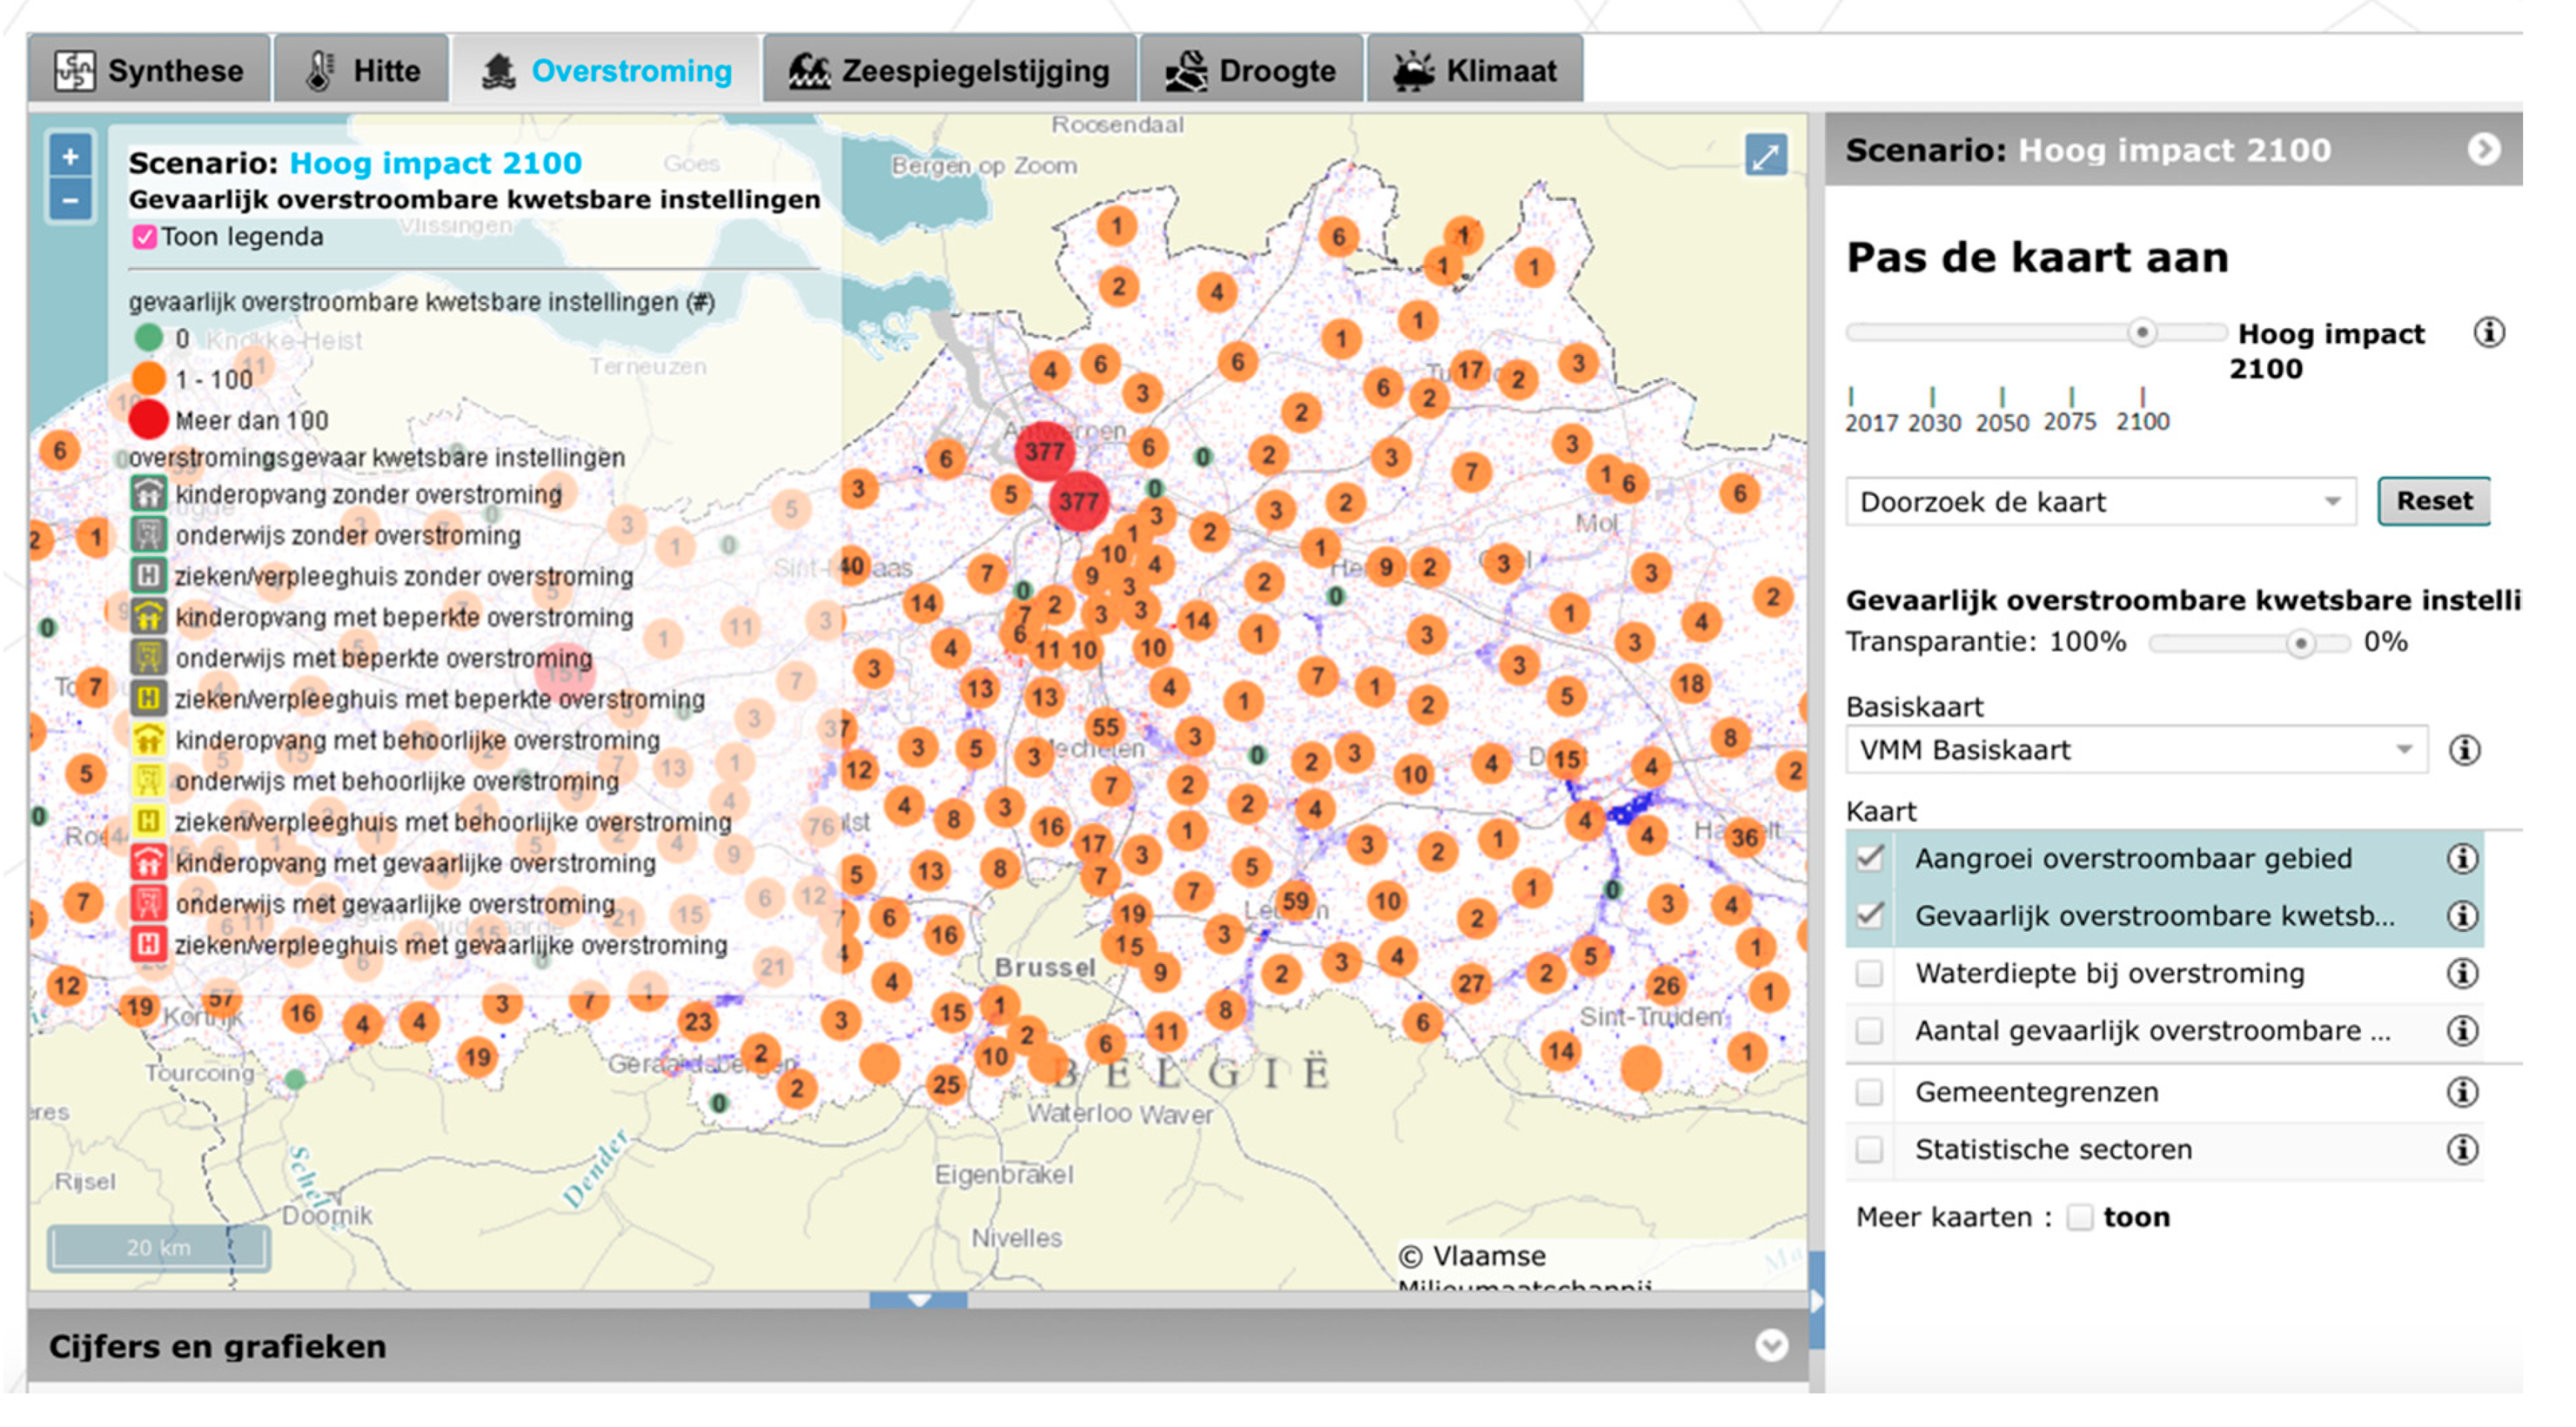Click the red 377 cluster marker

point(1044,451)
